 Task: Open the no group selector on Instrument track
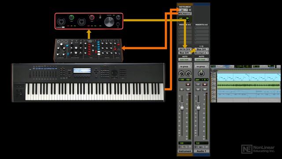[x=185, y=67]
